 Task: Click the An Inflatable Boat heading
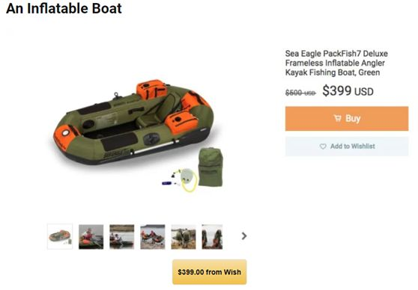64,8
